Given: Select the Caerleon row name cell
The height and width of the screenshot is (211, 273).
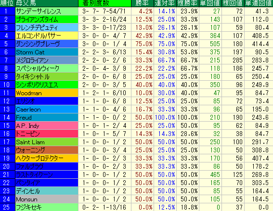Looking at the screenshot, I should 47,109.
